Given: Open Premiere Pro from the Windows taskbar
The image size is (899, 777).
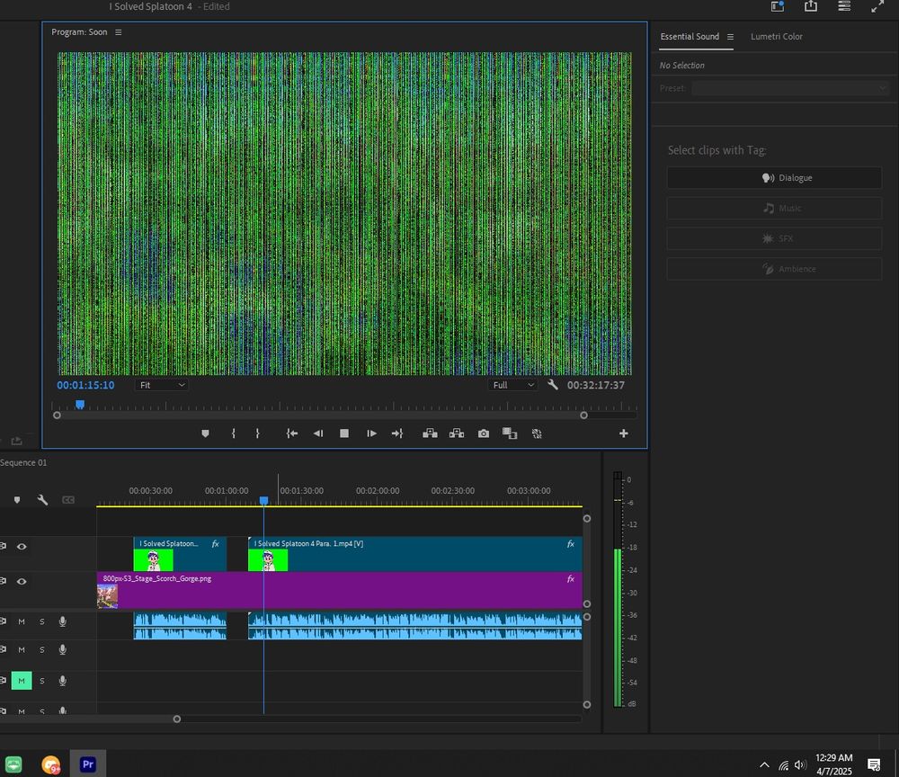Looking at the screenshot, I should [88, 764].
